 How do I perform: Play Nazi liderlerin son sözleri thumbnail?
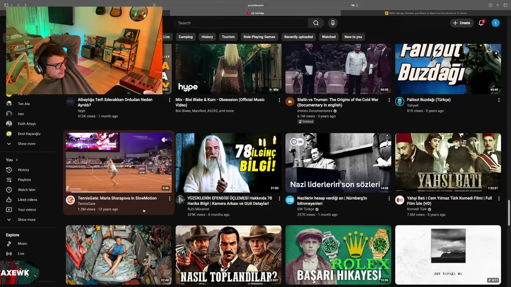pos(338,163)
